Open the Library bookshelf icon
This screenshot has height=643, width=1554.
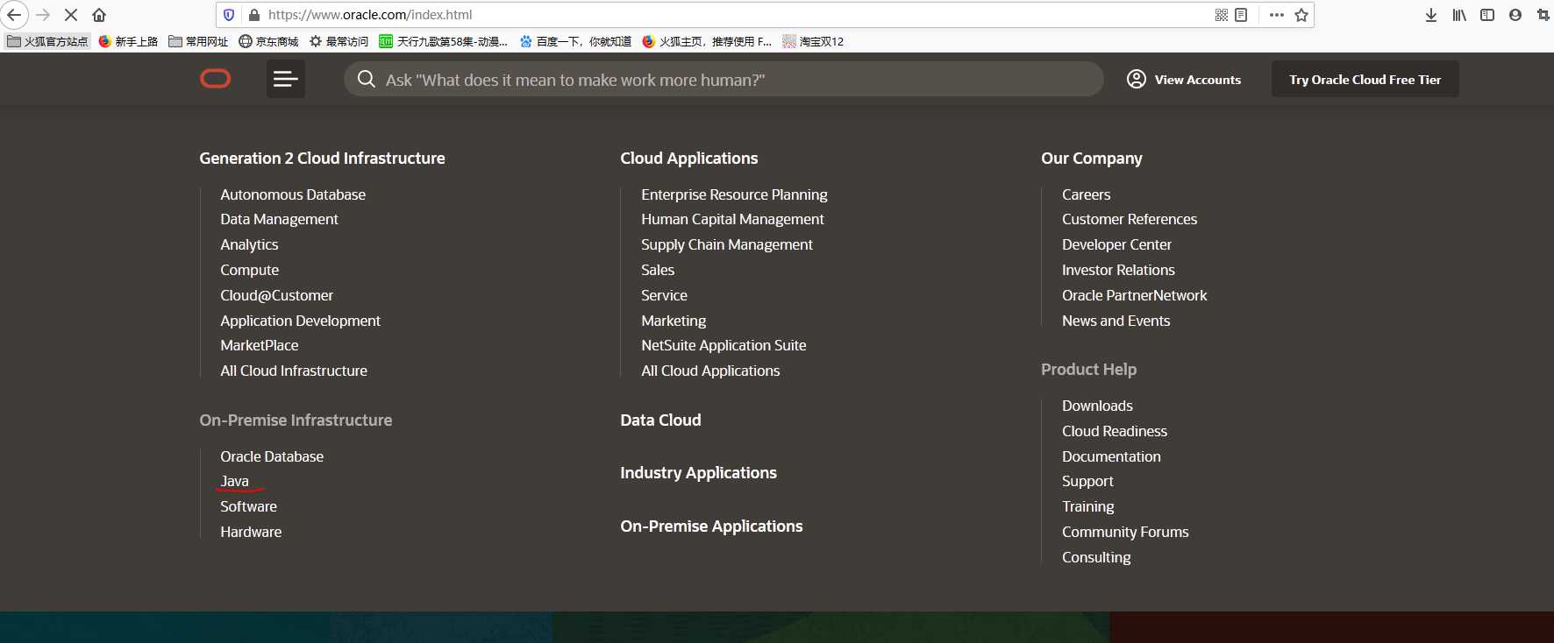[1459, 15]
